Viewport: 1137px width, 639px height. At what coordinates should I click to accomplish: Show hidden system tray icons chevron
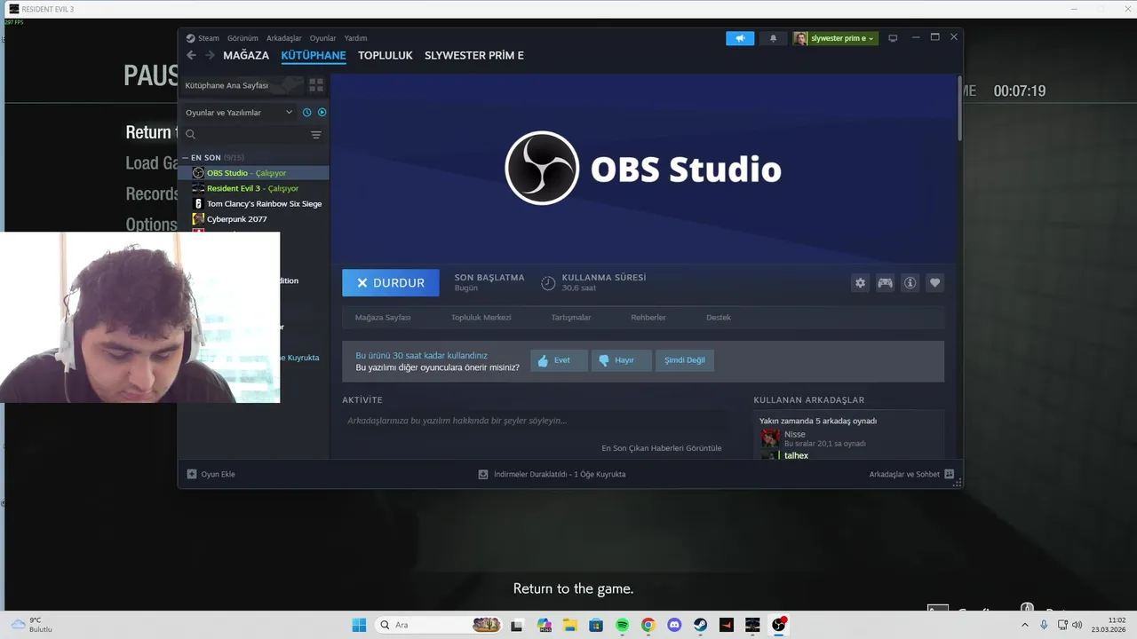click(x=1025, y=625)
